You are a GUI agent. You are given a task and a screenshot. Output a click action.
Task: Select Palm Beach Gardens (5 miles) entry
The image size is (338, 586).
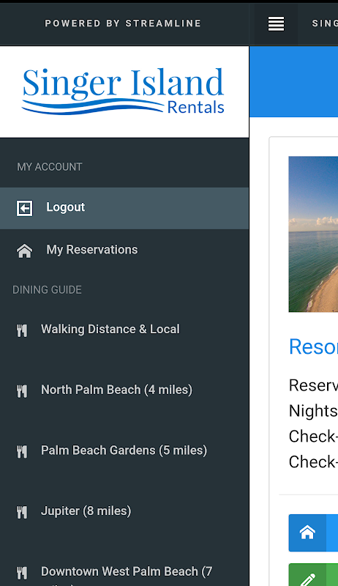pyautogui.click(x=124, y=450)
